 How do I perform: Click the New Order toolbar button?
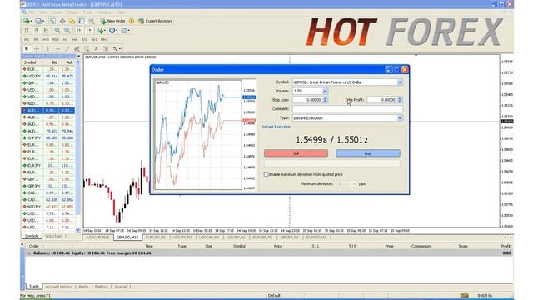click(x=113, y=21)
